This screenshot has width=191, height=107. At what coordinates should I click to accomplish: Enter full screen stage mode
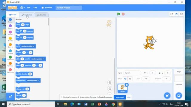pyautogui.click(x=181, y=14)
